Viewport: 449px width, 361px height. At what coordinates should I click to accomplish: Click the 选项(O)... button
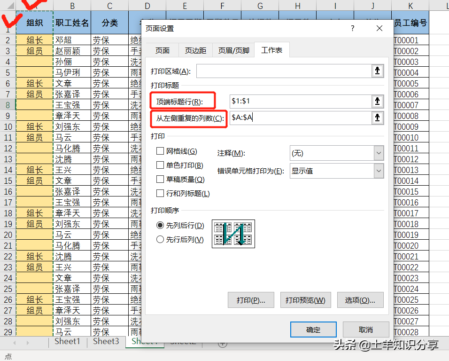[x=360, y=300]
